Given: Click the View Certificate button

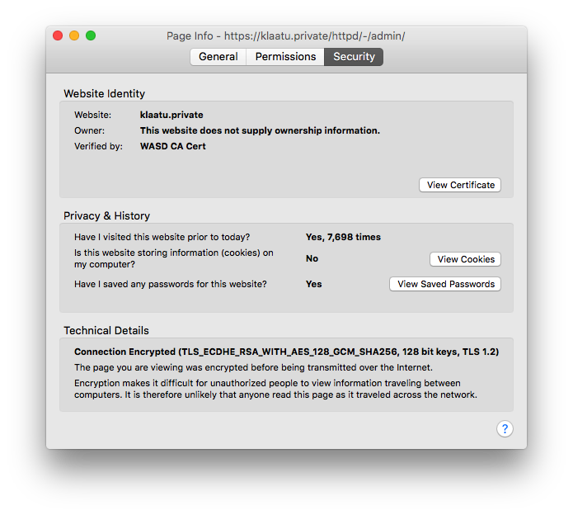Looking at the screenshot, I should click(x=460, y=185).
